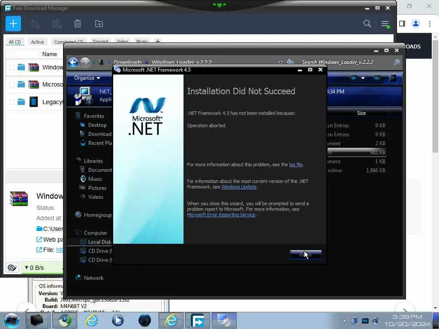Click the Explorer forward arrow button

pyautogui.click(x=85, y=62)
